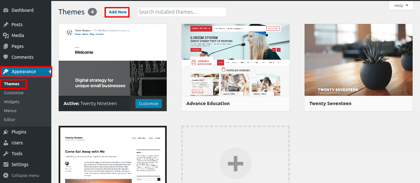Select the Advance Education theme thumbnail

[x=235, y=60]
